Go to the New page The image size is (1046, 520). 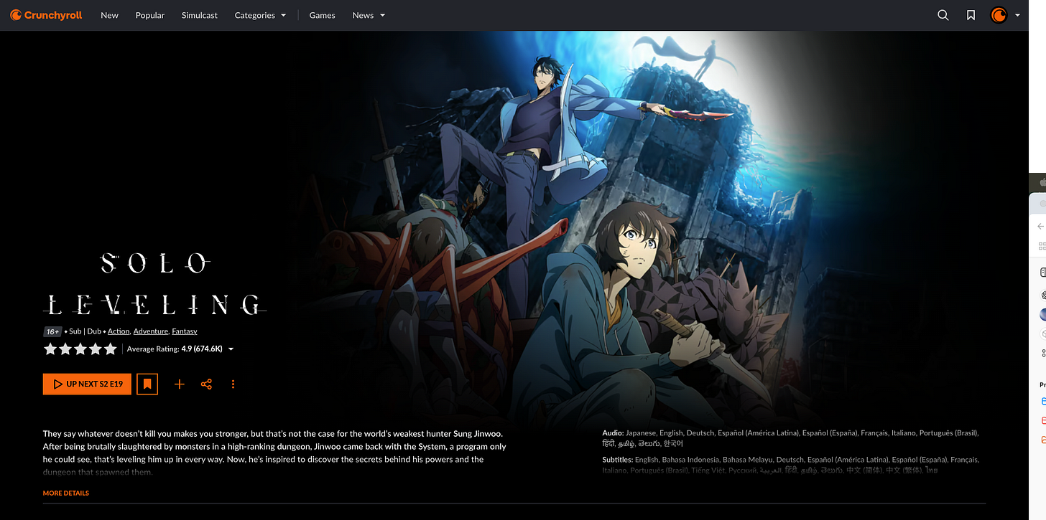(x=109, y=15)
